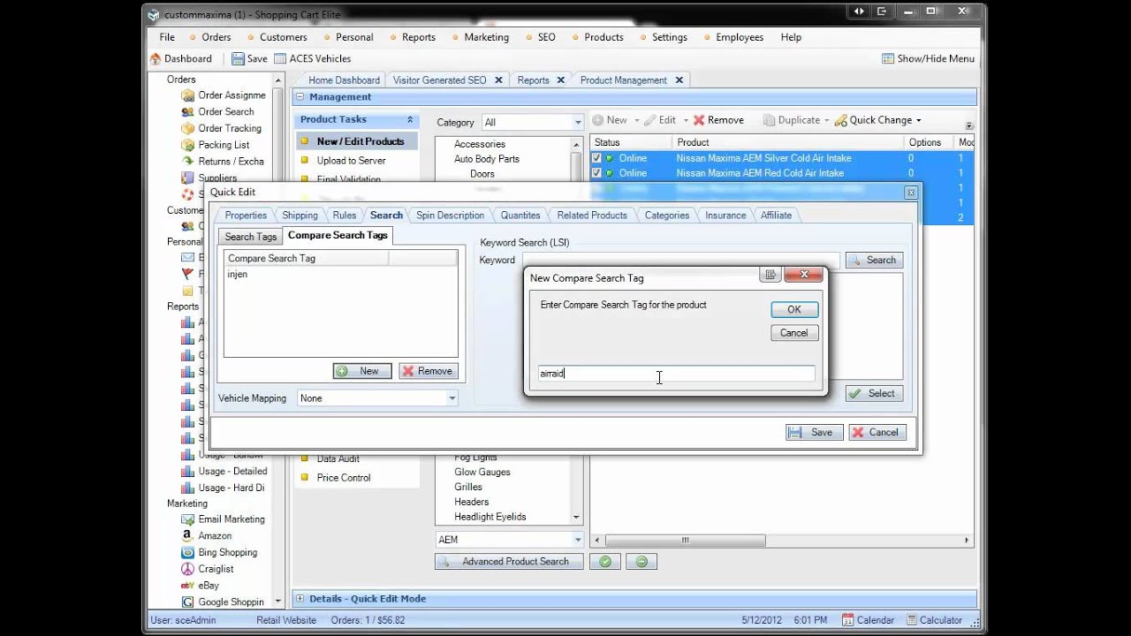The height and width of the screenshot is (636, 1131).
Task: Switch to the Visitor Generated SEO tab
Action: 439,80
